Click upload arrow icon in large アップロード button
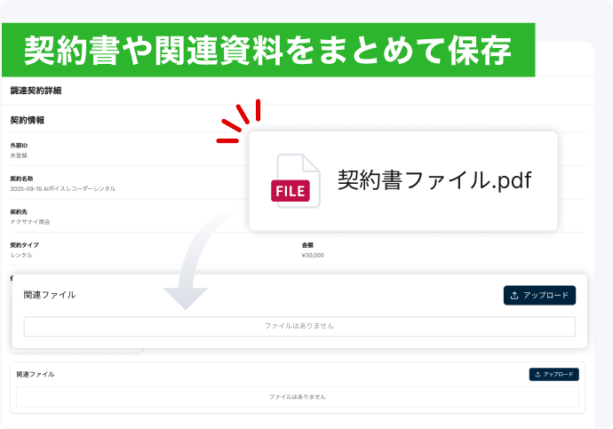 click(514, 295)
